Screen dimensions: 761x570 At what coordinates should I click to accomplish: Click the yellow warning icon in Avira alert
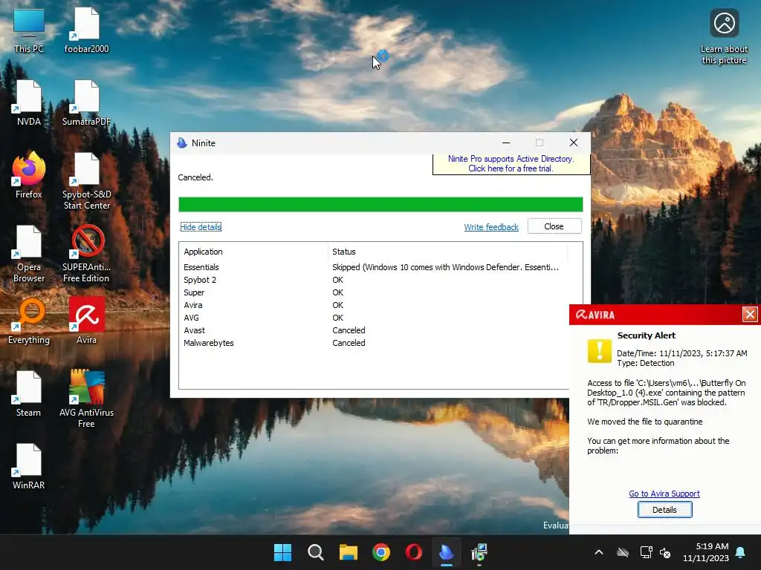point(600,350)
